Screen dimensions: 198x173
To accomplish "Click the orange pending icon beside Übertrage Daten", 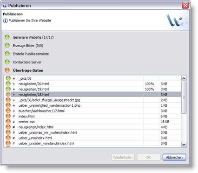I will click(x=7, y=70).
